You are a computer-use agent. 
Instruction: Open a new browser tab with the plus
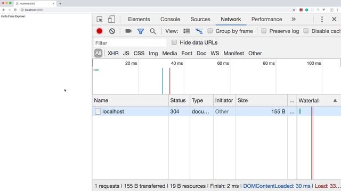coord(60,4)
